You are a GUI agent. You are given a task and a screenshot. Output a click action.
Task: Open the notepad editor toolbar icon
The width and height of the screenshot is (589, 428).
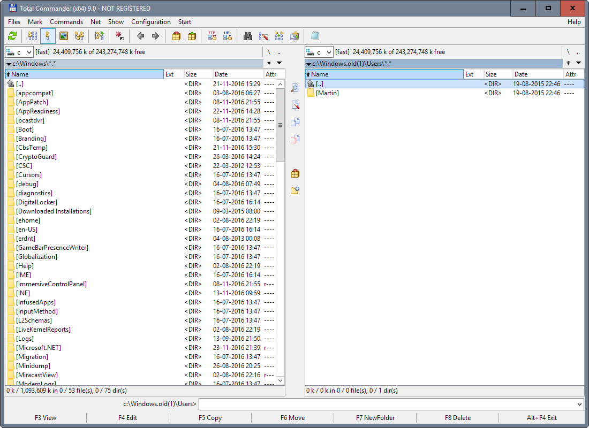[315, 36]
